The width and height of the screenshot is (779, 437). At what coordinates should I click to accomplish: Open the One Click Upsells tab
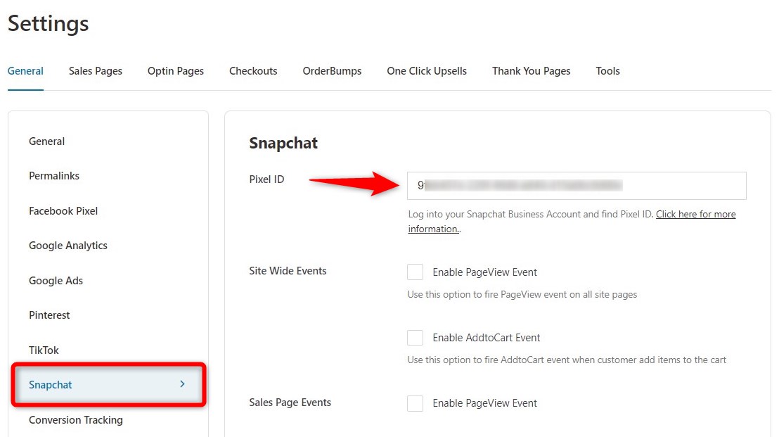[426, 70]
